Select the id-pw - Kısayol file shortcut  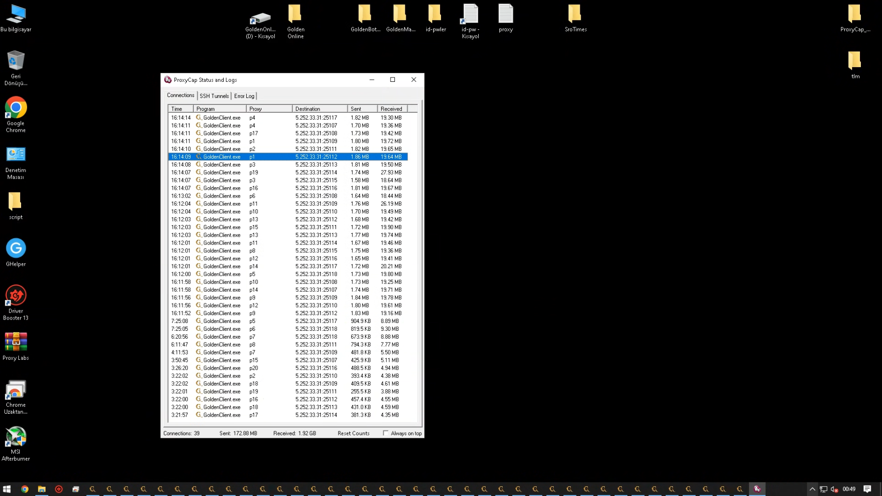tap(470, 22)
